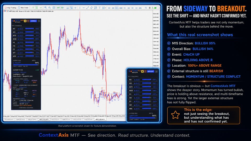Screen dimensions: 251x141
Task: Set toolbar timeframe to H1
Action: [125, 8]
